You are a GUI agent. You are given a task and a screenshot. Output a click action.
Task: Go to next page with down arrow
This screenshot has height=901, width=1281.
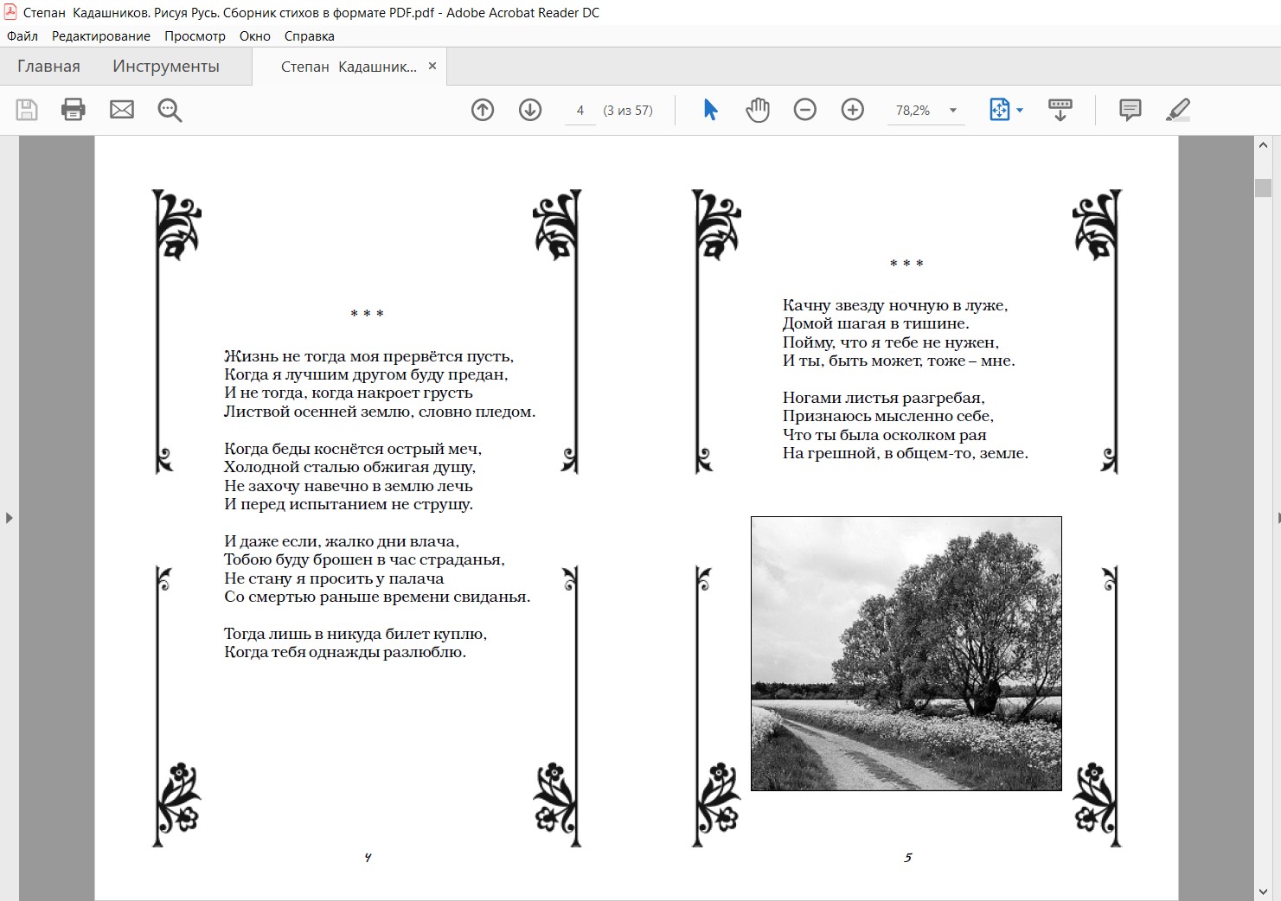pos(530,110)
